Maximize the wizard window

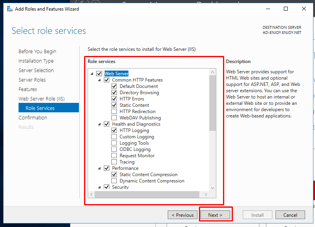click(x=286, y=9)
